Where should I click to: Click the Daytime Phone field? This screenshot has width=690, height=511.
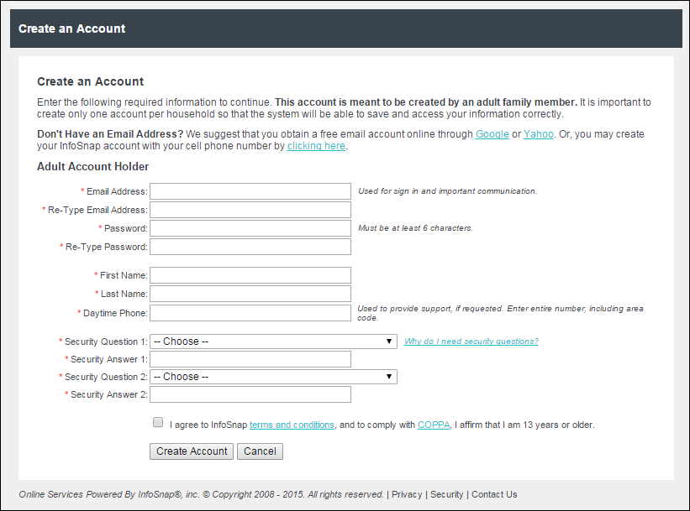click(250, 313)
